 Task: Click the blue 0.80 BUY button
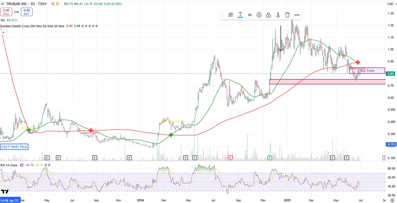(27, 12)
